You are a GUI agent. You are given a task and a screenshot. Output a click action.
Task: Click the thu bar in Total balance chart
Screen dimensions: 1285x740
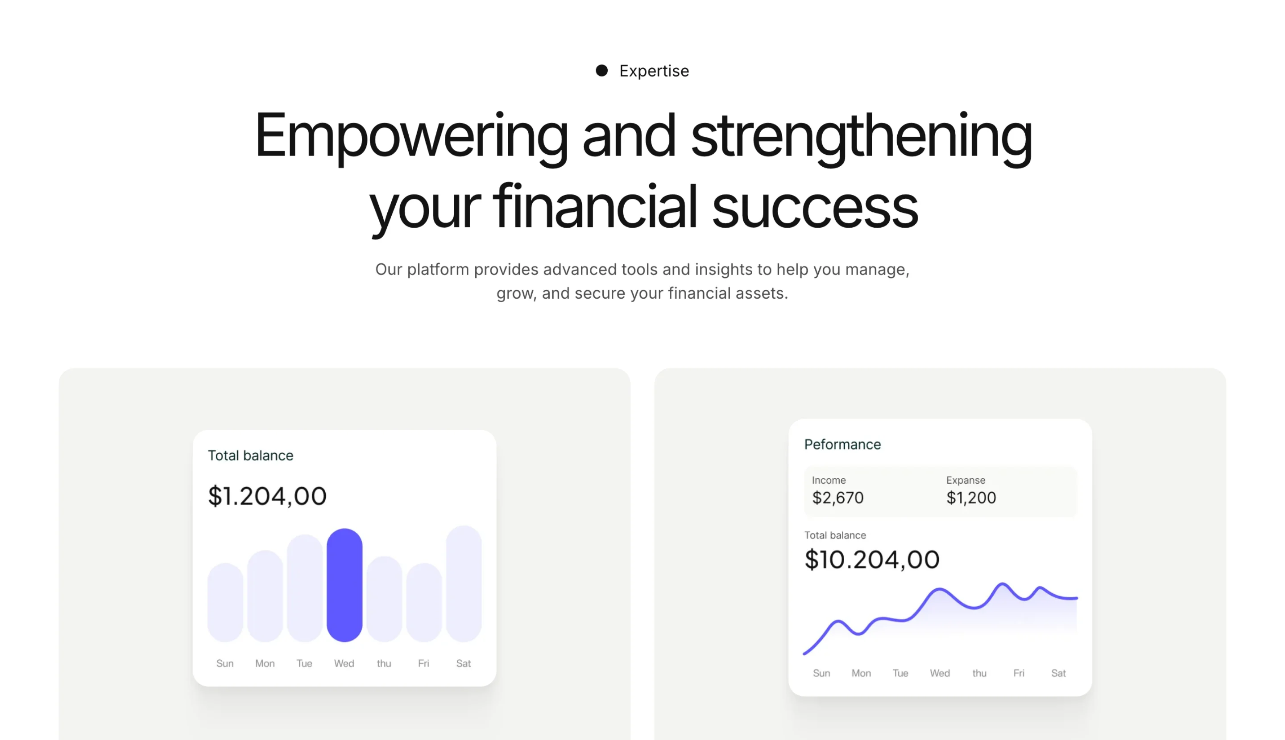point(384,599)
